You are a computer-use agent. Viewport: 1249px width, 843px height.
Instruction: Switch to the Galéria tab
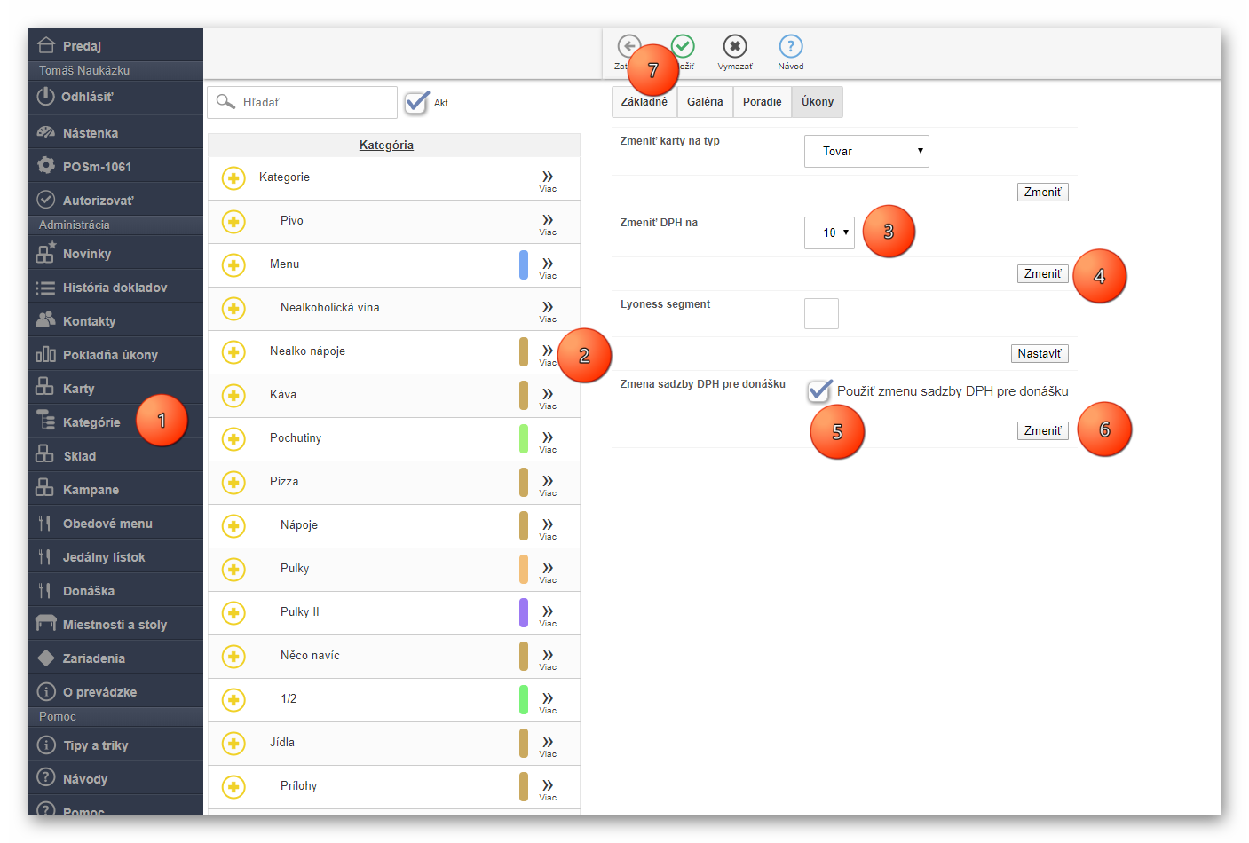(705, 102)
